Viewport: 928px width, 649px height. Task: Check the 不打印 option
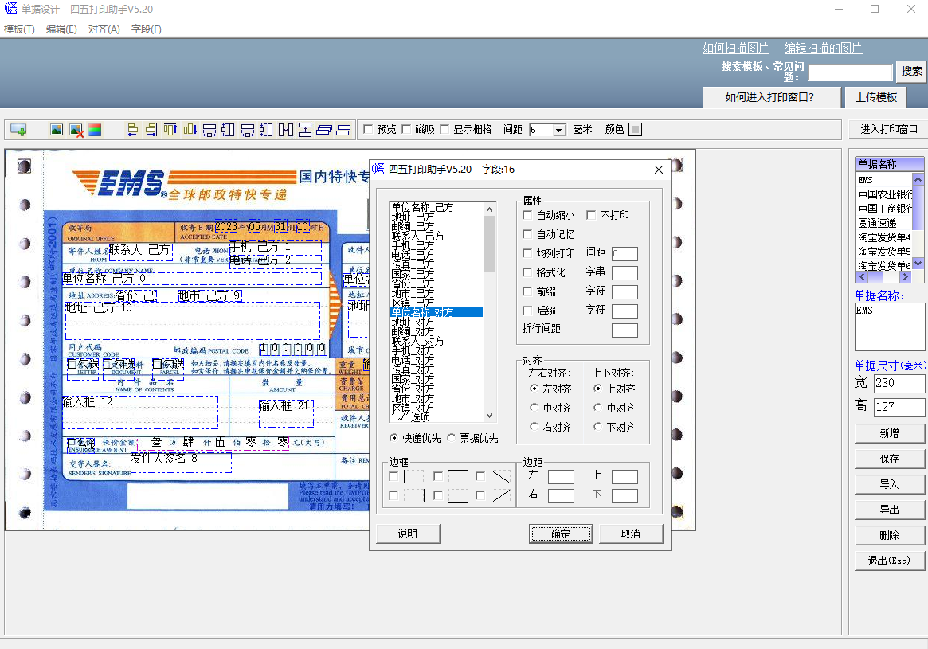pyautogui.click(x=591, y=215)
